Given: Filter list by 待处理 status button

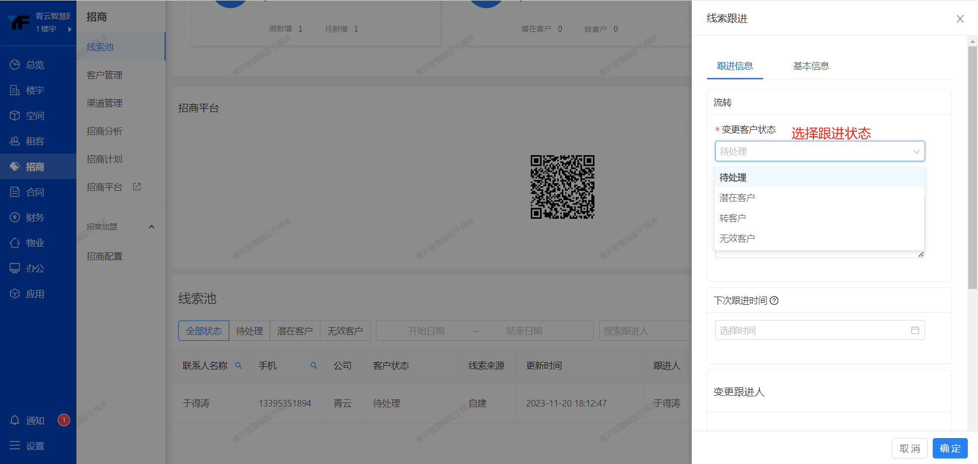Looking at the screenshot, I should point(249,331).
